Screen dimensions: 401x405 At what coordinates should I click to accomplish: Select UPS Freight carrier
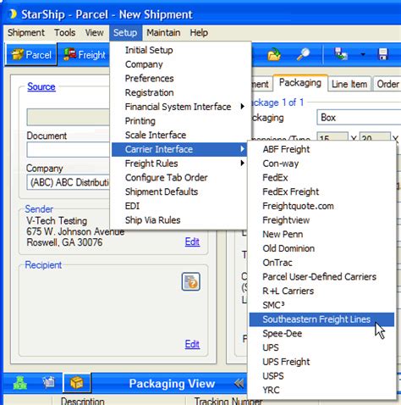tap(321, 362)
